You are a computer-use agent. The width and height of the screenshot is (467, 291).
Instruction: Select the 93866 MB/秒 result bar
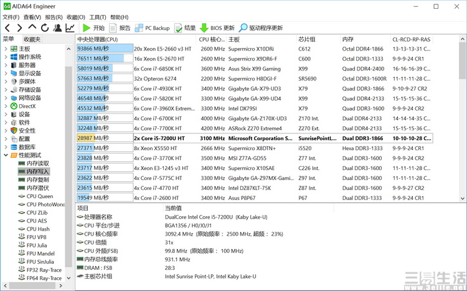coord(105,49)
